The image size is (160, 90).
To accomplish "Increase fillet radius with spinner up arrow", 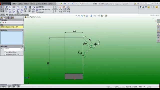I will point(21,48).
